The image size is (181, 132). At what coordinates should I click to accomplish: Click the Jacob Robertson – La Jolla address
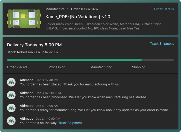33,52
